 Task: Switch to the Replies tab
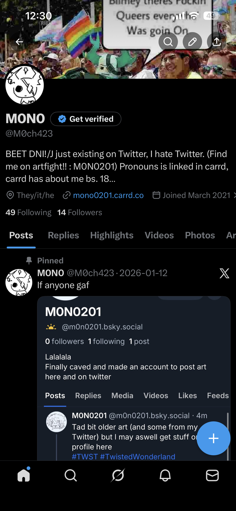(63, 235)
